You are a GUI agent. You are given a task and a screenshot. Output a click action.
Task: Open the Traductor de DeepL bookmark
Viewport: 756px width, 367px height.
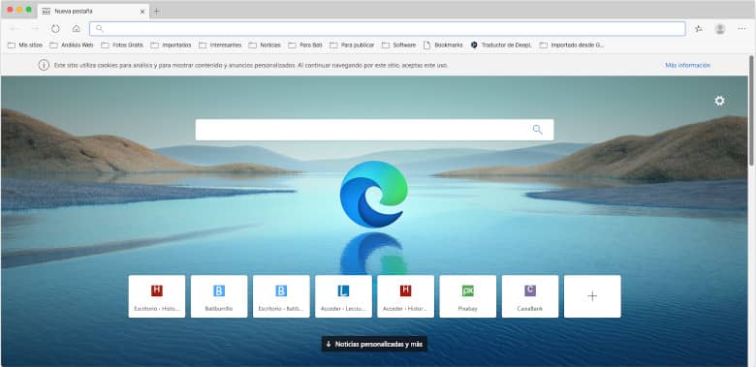(x=501, y=45)
